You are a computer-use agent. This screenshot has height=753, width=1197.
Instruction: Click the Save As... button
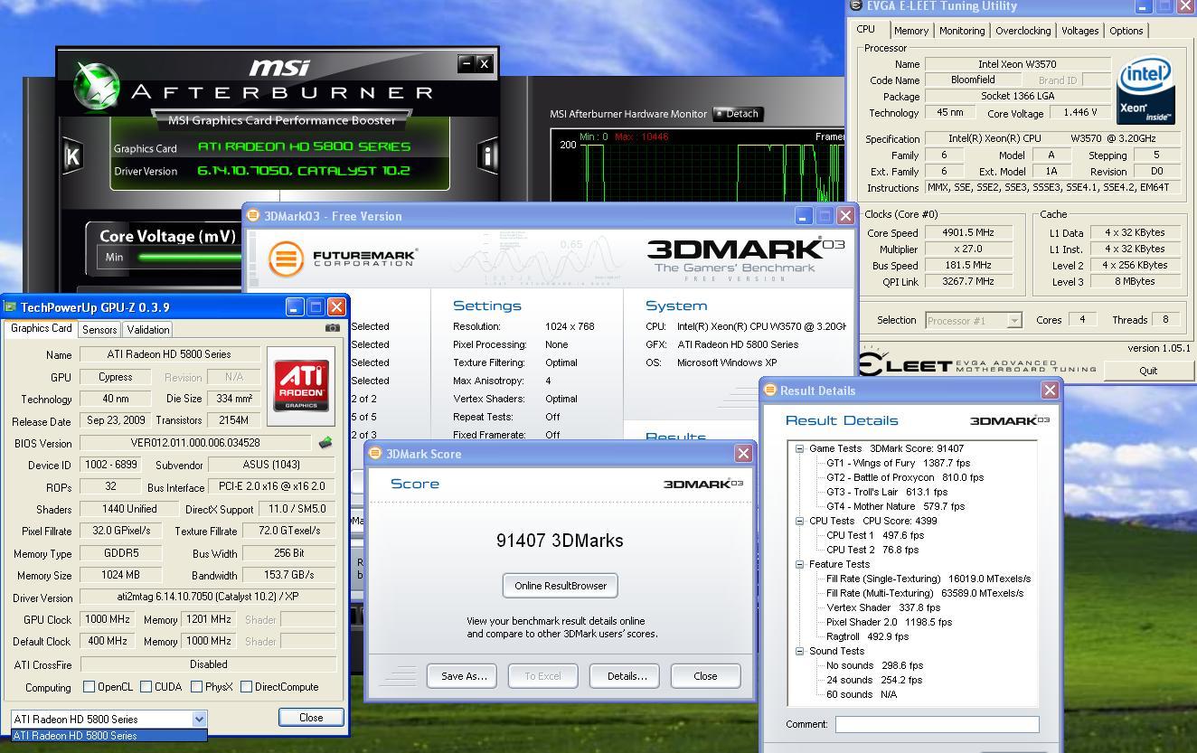[464, 676]
